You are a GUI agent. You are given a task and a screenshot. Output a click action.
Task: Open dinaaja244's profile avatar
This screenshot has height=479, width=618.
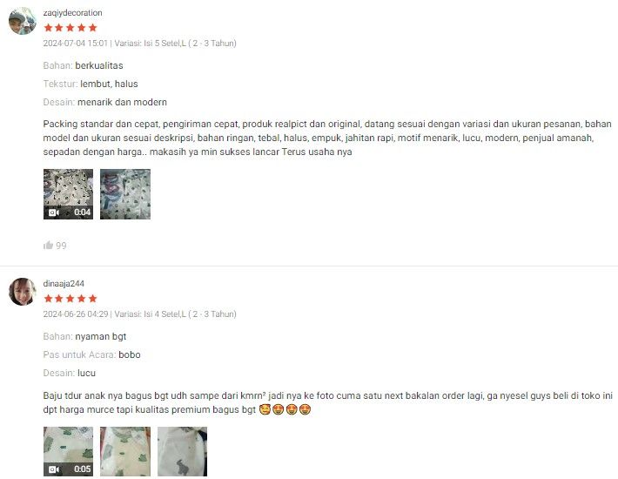23,292
